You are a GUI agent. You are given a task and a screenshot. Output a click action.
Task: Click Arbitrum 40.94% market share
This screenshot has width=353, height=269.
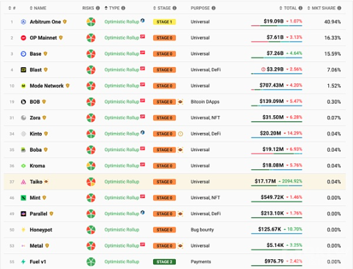click(332, 22)
